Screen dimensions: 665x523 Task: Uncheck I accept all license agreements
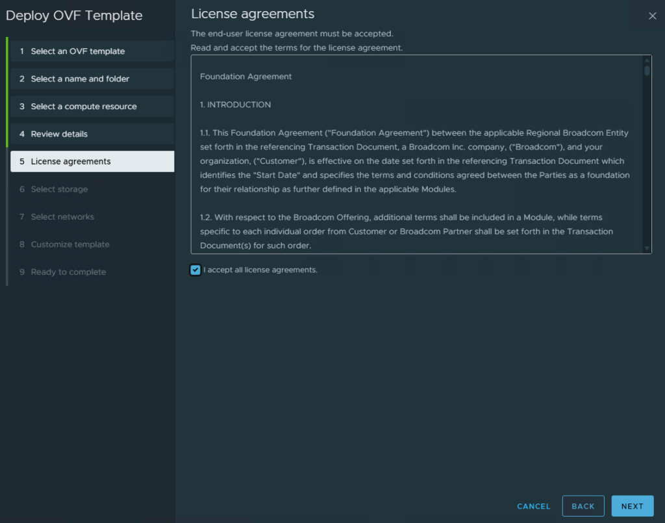coord(195,270)
